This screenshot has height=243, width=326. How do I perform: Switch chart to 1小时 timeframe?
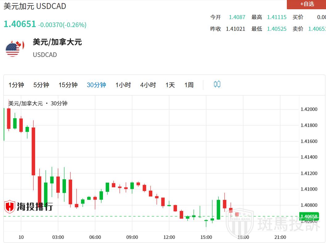point(123,85)
